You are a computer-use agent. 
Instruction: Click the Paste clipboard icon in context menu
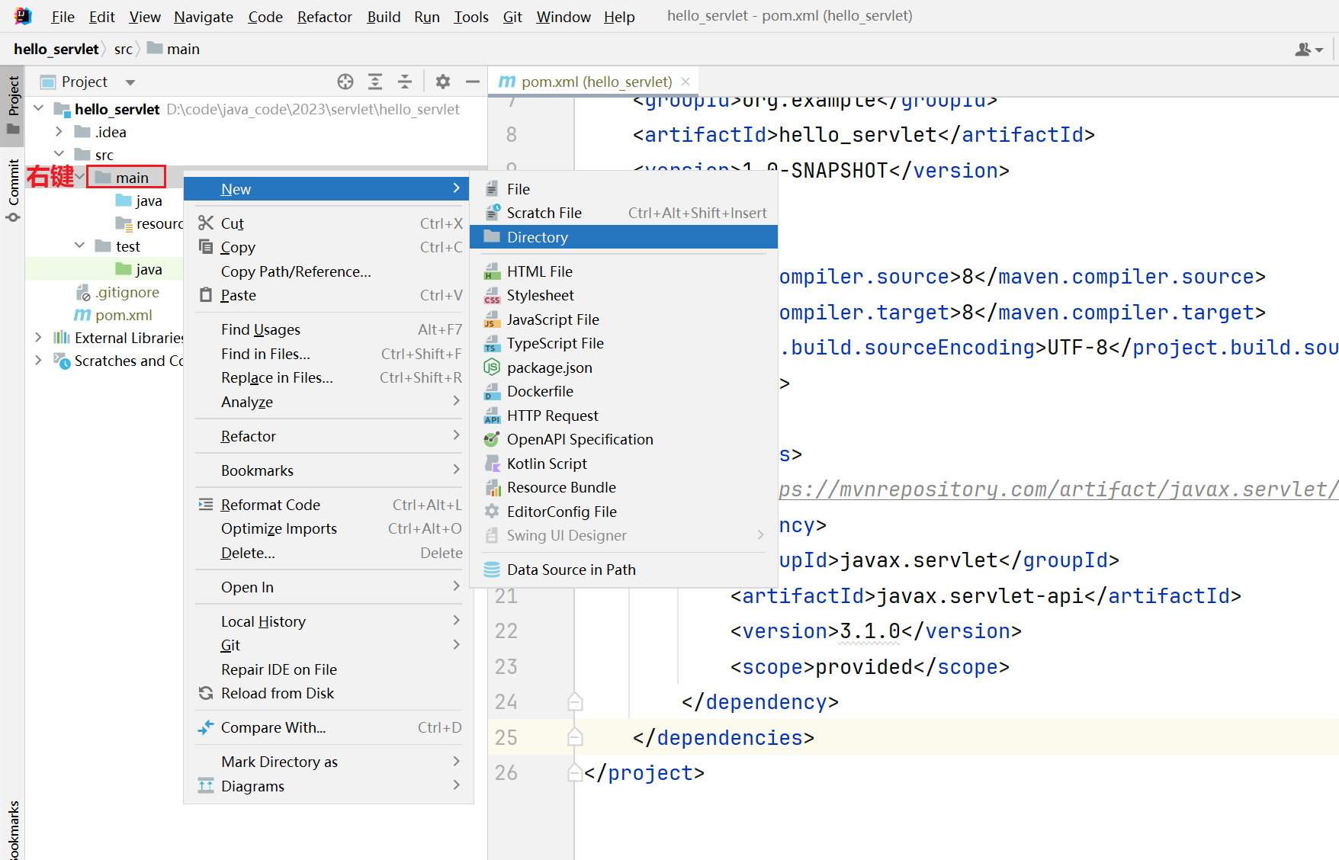tap(206, 295)
